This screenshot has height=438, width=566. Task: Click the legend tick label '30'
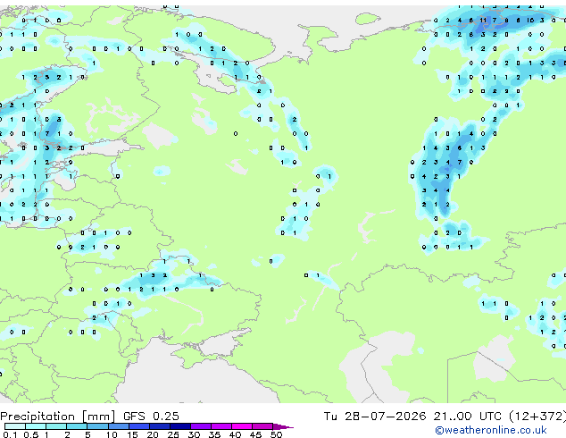(194, 434)
